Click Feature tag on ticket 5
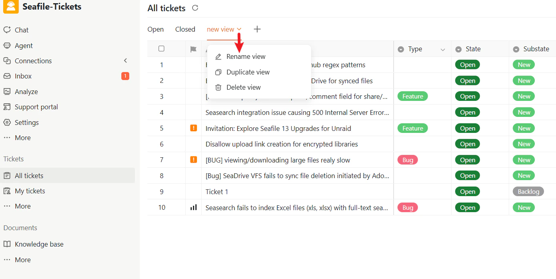Screen dimensions: 556x279 tap(413, 128)
